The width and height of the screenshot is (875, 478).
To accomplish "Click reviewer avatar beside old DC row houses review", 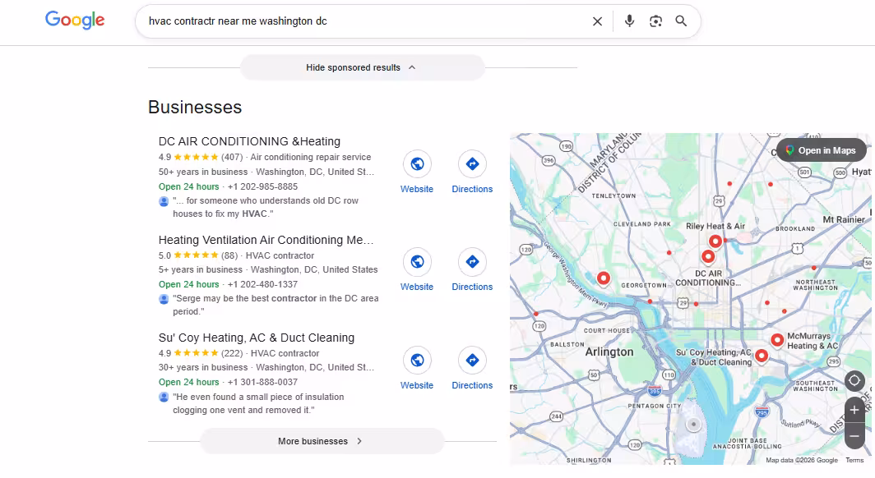I will [x=164, y=201].
